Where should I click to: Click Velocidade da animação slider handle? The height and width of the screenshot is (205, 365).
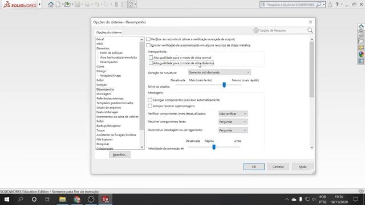[214, 147]
